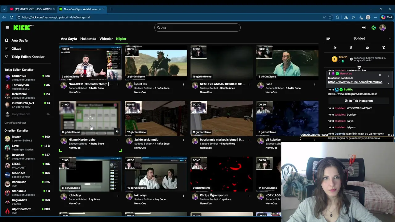The width and height of the screenshot is (395, 222).
Task: Click 'Daha Fazla Göster' in the sidebar
Action: tap(15, 123)
